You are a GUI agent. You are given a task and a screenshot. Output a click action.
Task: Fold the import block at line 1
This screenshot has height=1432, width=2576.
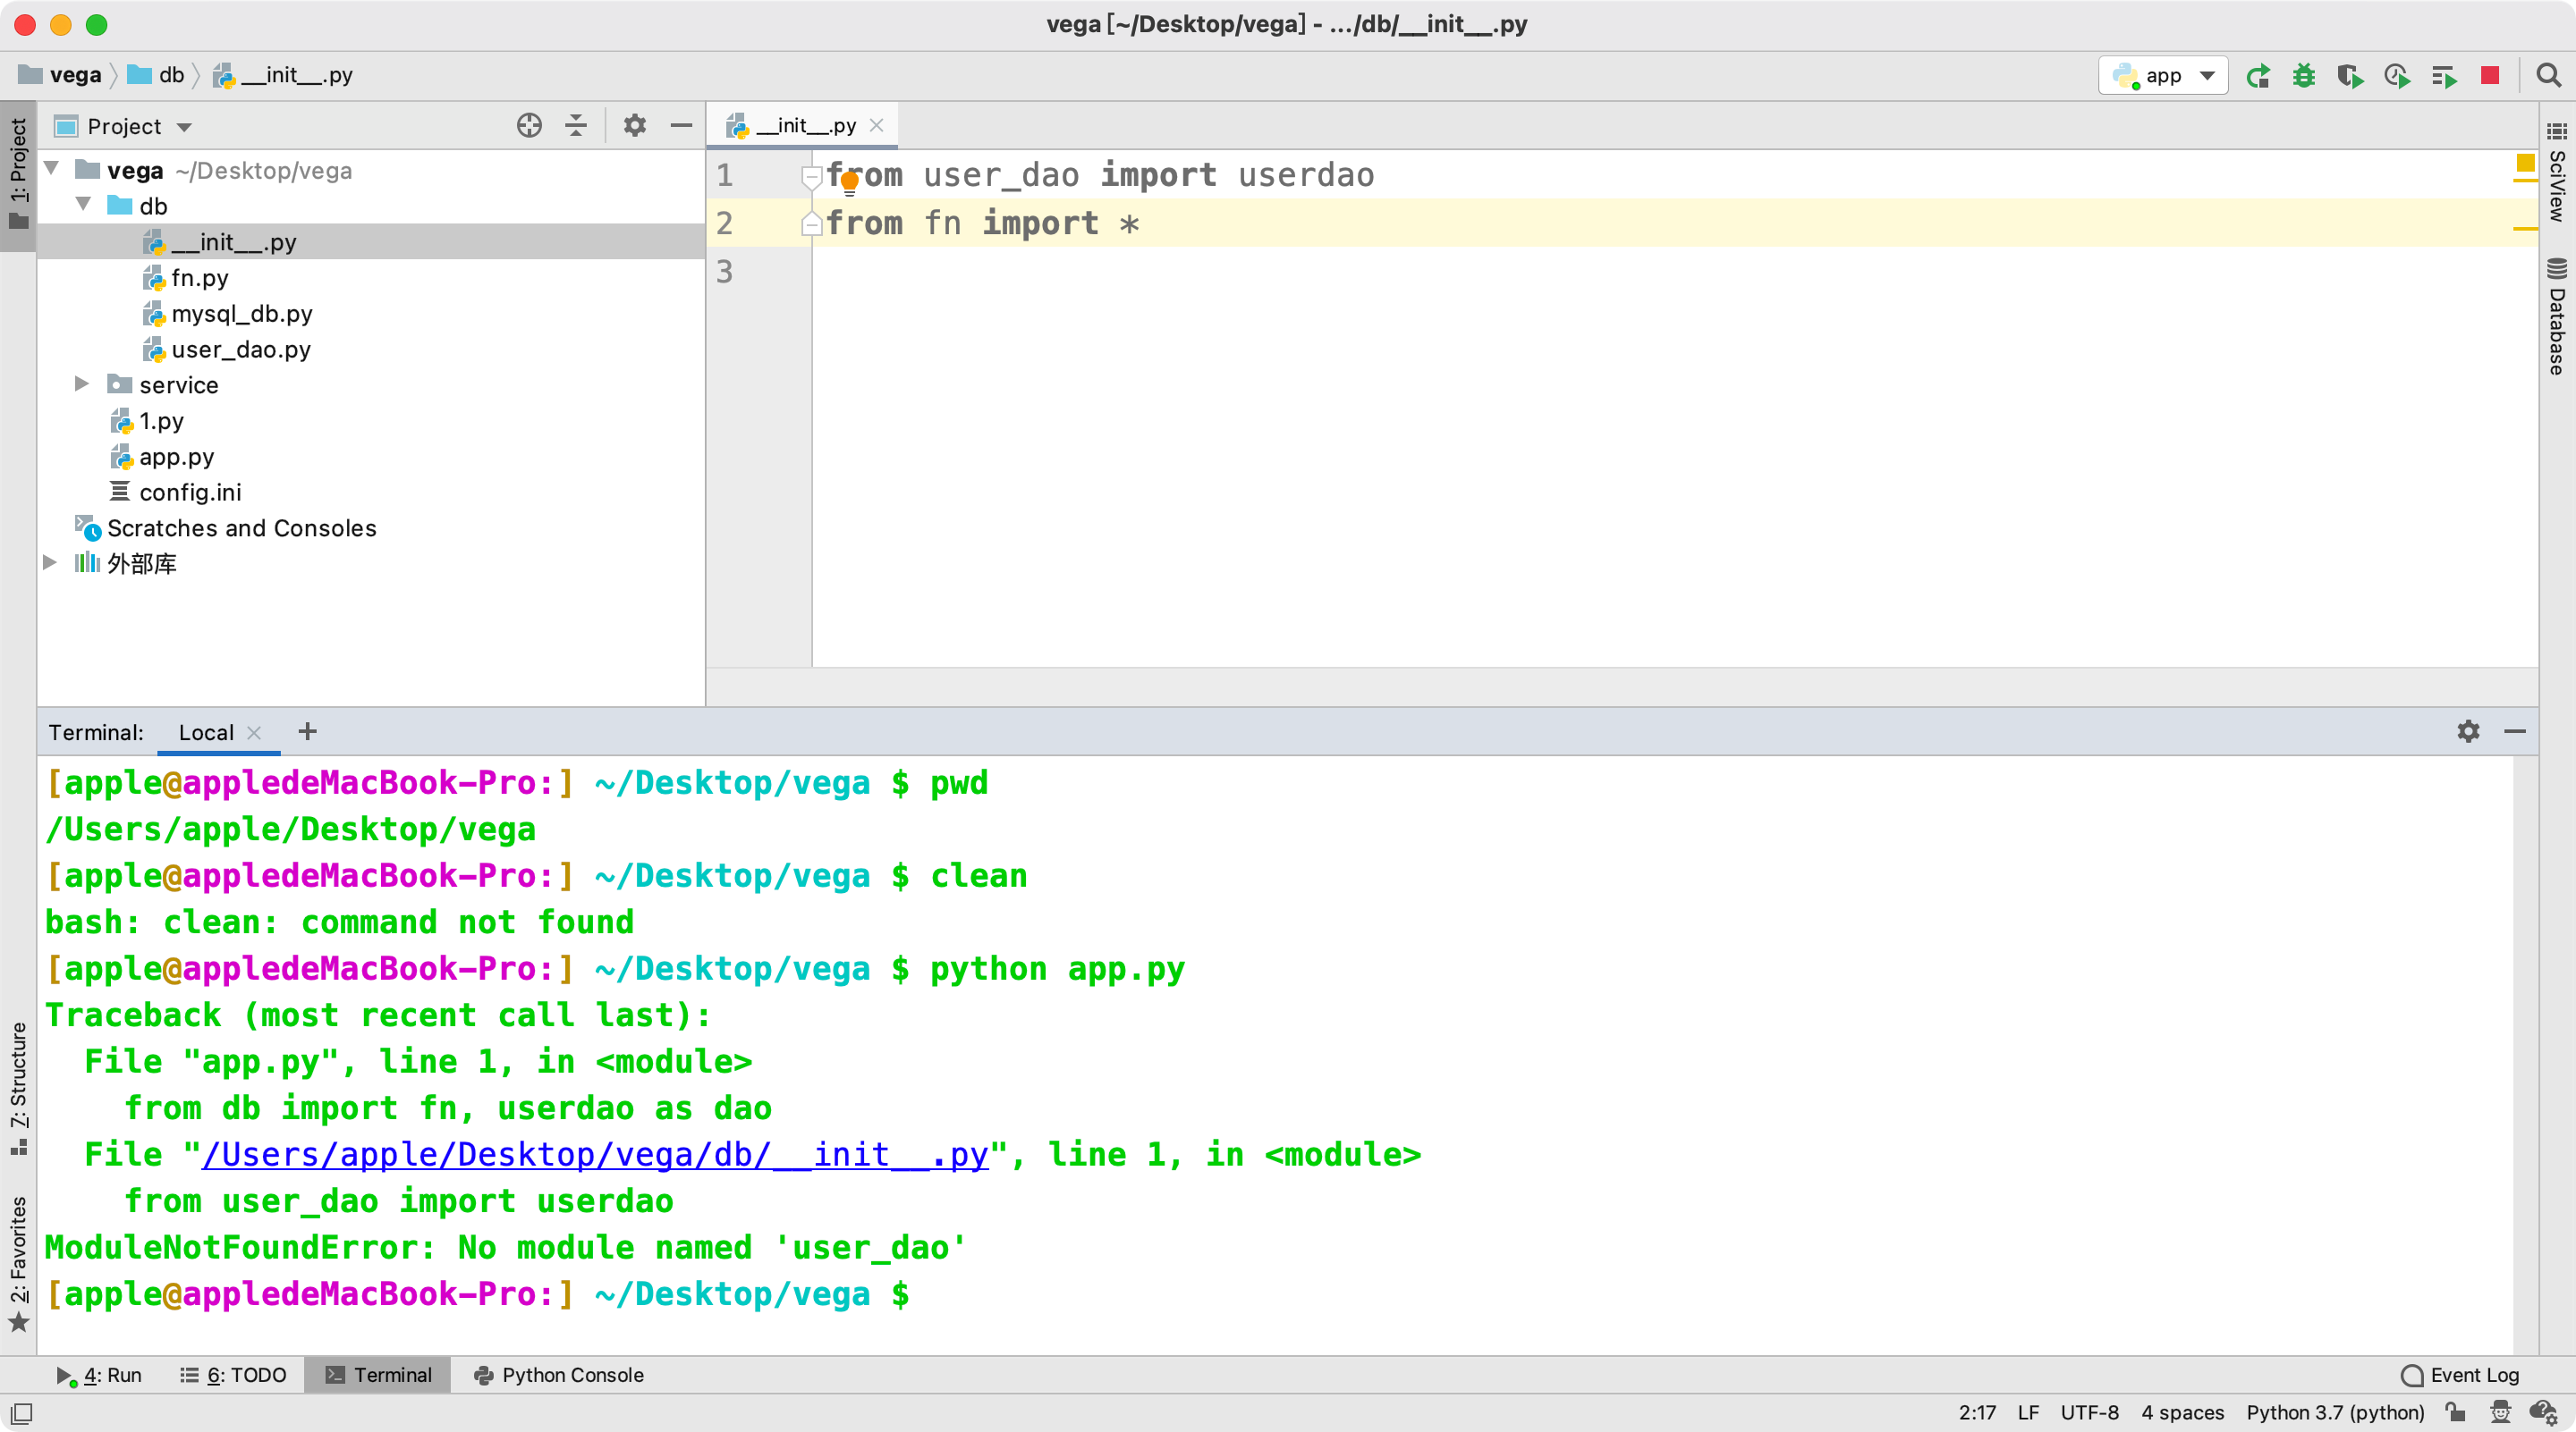[811, 176]
